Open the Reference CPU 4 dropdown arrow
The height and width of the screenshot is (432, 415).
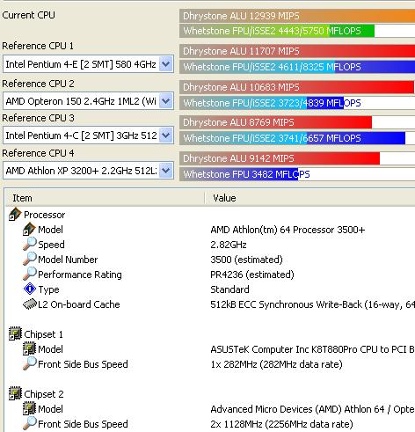tap(166, 171)
